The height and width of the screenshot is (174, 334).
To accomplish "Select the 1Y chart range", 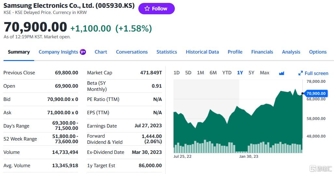I will [240, 73].
